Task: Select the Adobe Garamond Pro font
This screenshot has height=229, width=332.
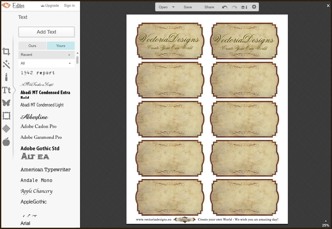Action: (x=41, y=137)
